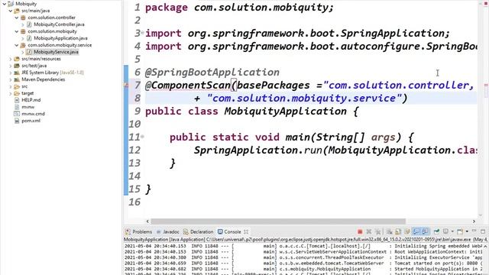
Task: Expand the src/test/java folder
Action: (10, 66)
